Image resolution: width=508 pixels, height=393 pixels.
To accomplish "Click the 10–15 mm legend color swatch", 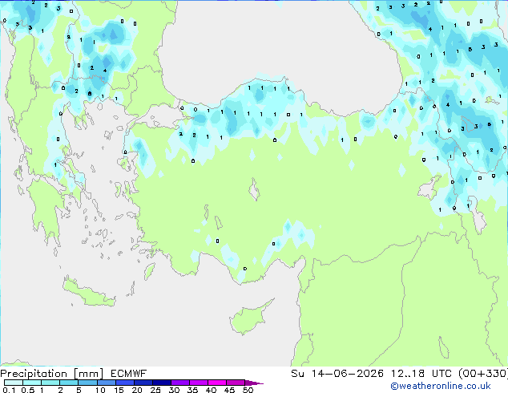I will coord(106,383).
